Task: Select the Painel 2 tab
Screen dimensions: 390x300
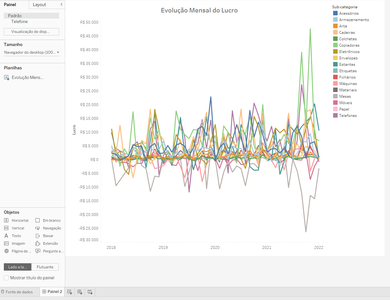Action: 52,292
